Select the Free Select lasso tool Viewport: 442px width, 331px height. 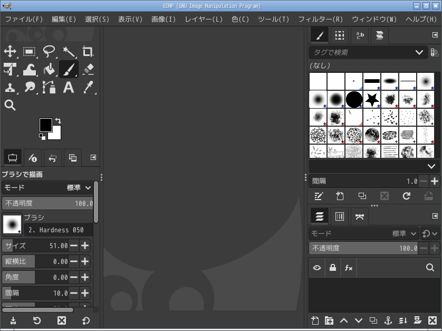click(x=49, y=51)
